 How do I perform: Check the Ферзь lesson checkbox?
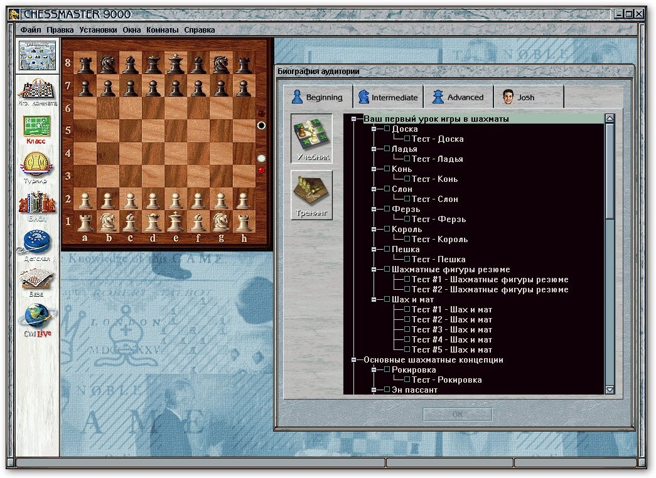(x=387, y=209)
